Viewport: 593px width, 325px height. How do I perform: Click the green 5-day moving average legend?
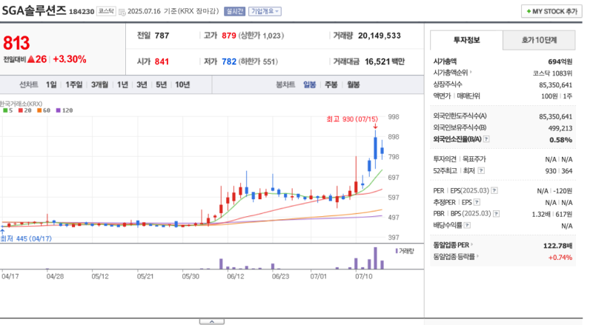tap(7, 110)
